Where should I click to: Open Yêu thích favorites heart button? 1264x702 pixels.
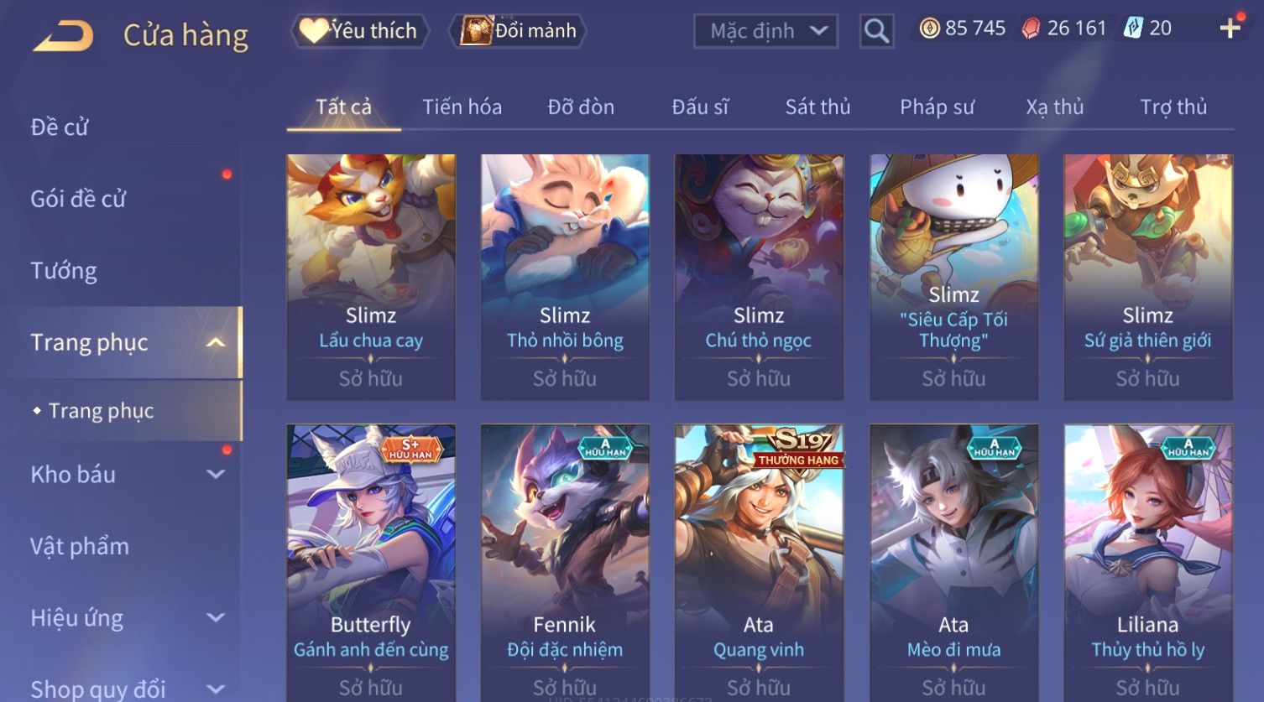(x=359, y=31)
